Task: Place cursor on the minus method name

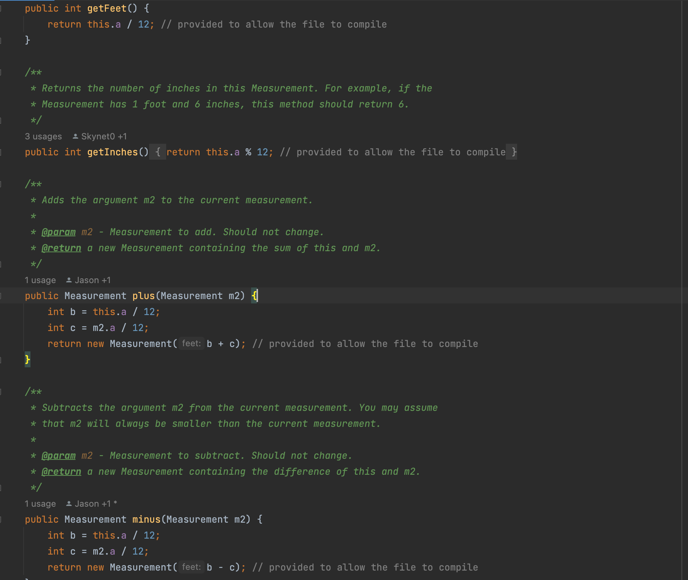Action: pyautogui.click(x=146, y=519)
